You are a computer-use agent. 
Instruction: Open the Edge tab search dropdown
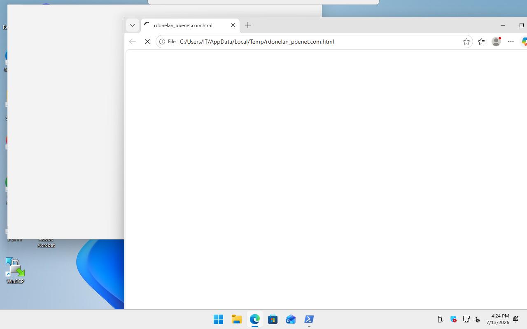(x=133, y=25)
